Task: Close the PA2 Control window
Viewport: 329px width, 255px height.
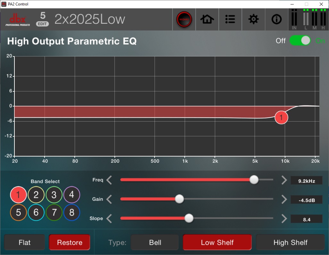Action: 321,4
